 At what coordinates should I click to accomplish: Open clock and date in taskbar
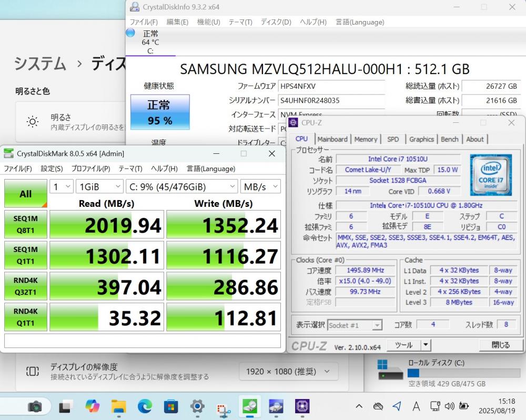[497, 406]
